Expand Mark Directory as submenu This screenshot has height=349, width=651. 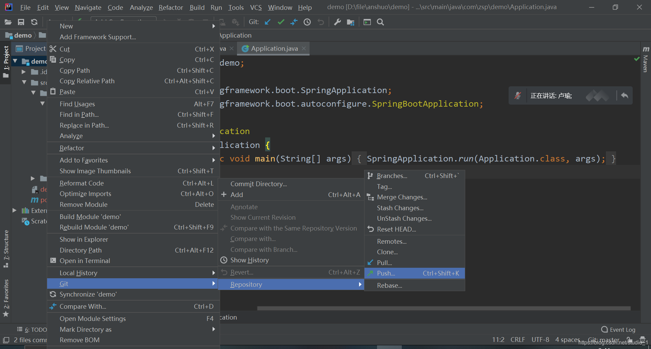click(214, 329)
